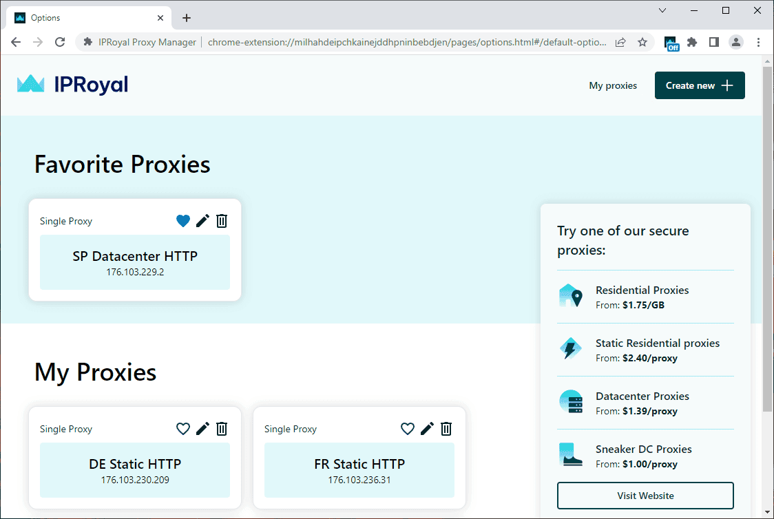Screen dimensions: 774x519
Task: Click price text $1.75/GB
Action: click(x=643, y=305)
